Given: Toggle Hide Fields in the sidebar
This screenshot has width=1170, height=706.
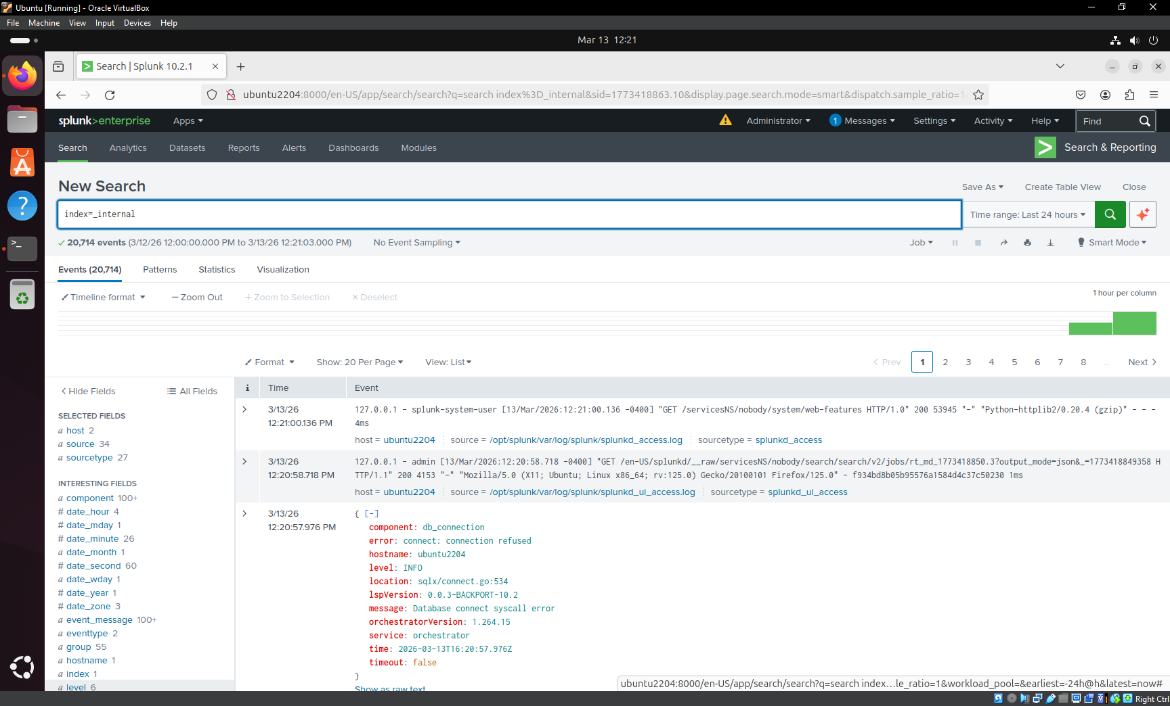Looking at the screenshot, I should pyautogui.click(x=88, y=391).
